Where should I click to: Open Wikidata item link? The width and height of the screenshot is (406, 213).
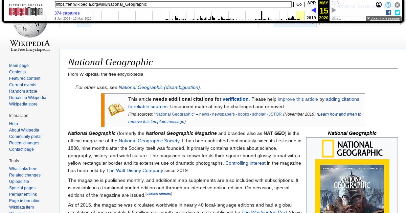click(x=21, y=207)
